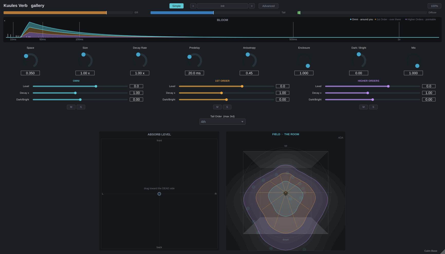Click the Absorb Level pad center handle

[159, 194]
